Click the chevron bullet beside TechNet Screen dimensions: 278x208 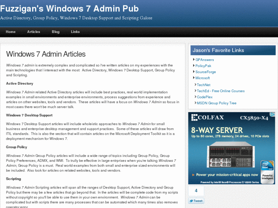pyautogui.click(x=195, y=85)
